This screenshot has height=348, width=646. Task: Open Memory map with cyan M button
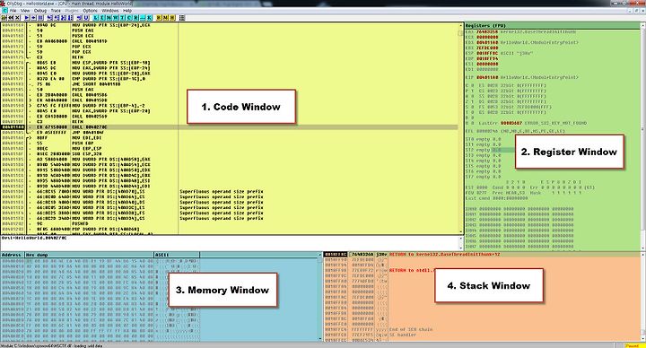109,18
